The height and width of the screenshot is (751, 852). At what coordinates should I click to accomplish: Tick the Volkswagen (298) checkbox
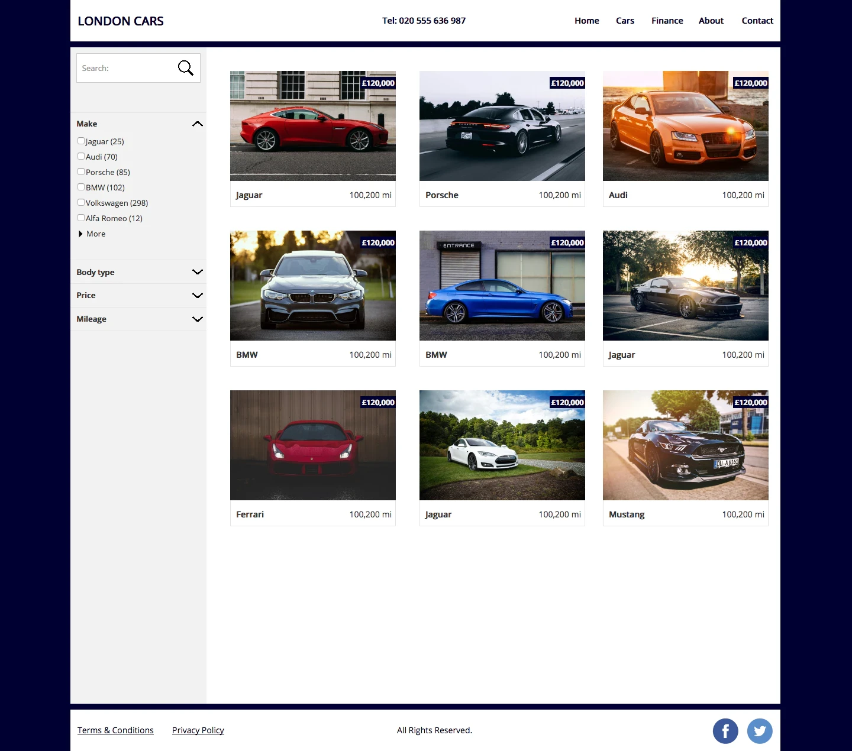[81, 202]
